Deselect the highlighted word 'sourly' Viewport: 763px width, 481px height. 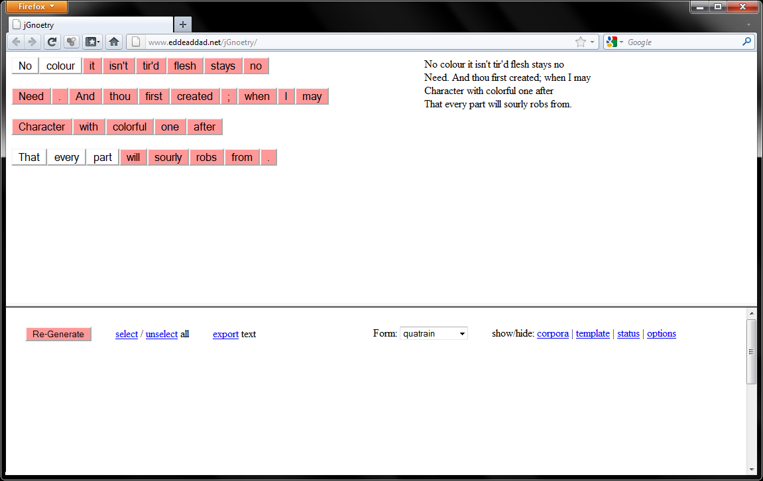(168, 157)
